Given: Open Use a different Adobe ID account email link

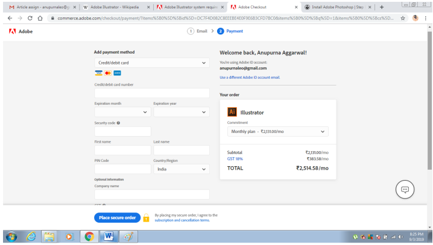Looking at the screenshot, I should 250,78.
